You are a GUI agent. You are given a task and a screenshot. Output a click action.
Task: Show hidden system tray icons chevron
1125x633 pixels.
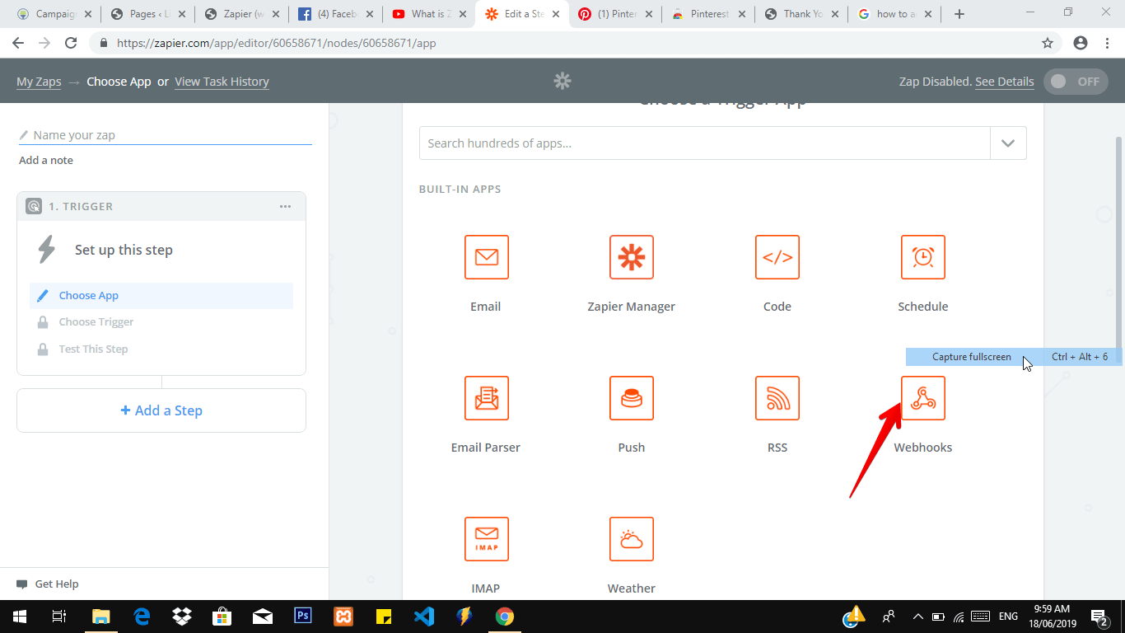[x=917, y=617]
